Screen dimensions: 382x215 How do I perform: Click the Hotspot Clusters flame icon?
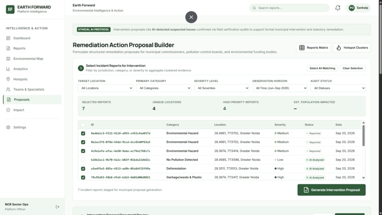point(339,47)
